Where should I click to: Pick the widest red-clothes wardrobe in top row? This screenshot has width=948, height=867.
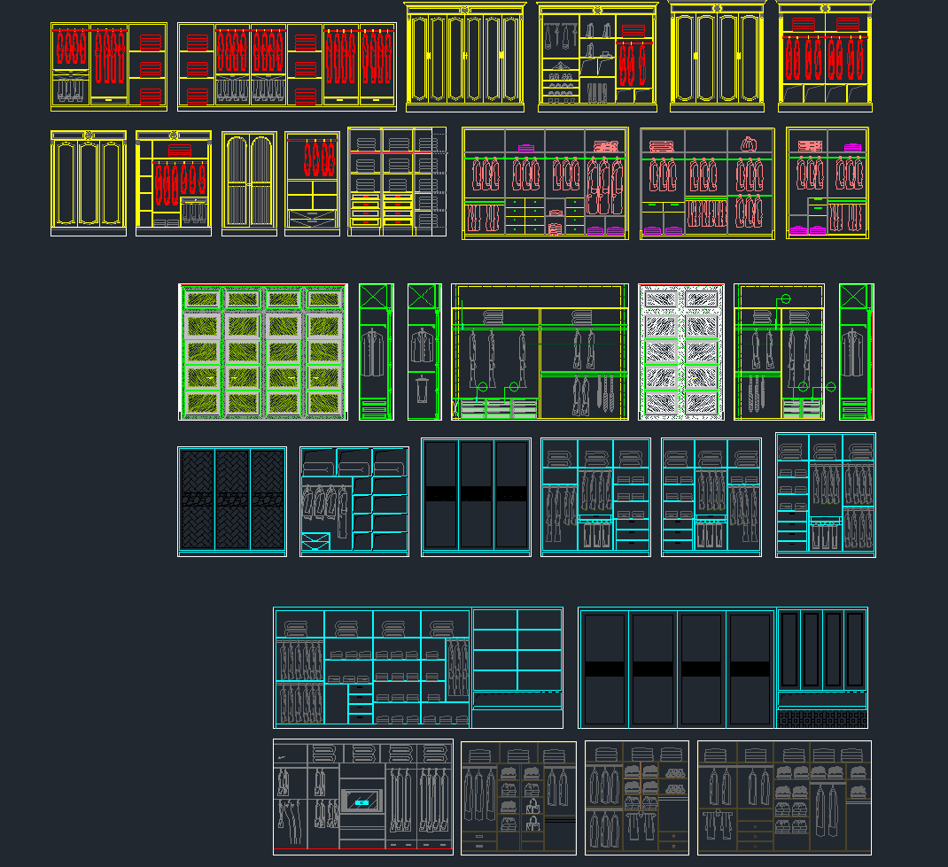click(x=286, y=66)
